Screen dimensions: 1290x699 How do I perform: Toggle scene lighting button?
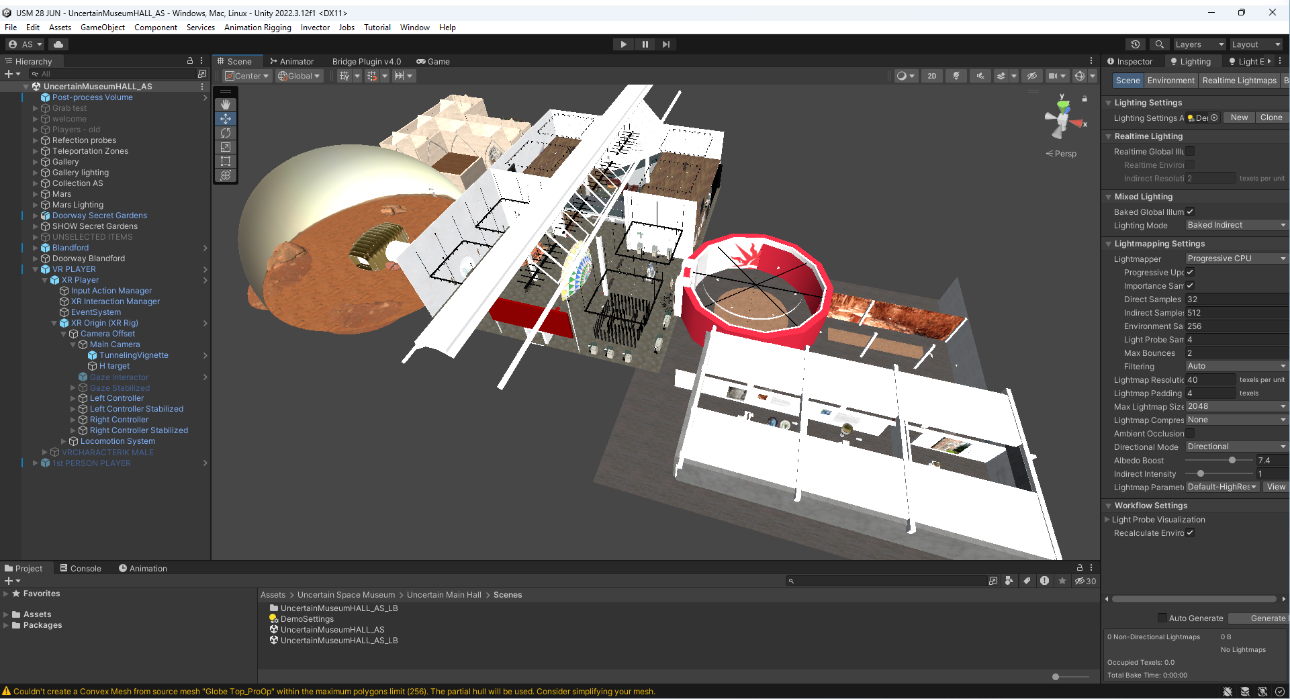pos(956,76)
